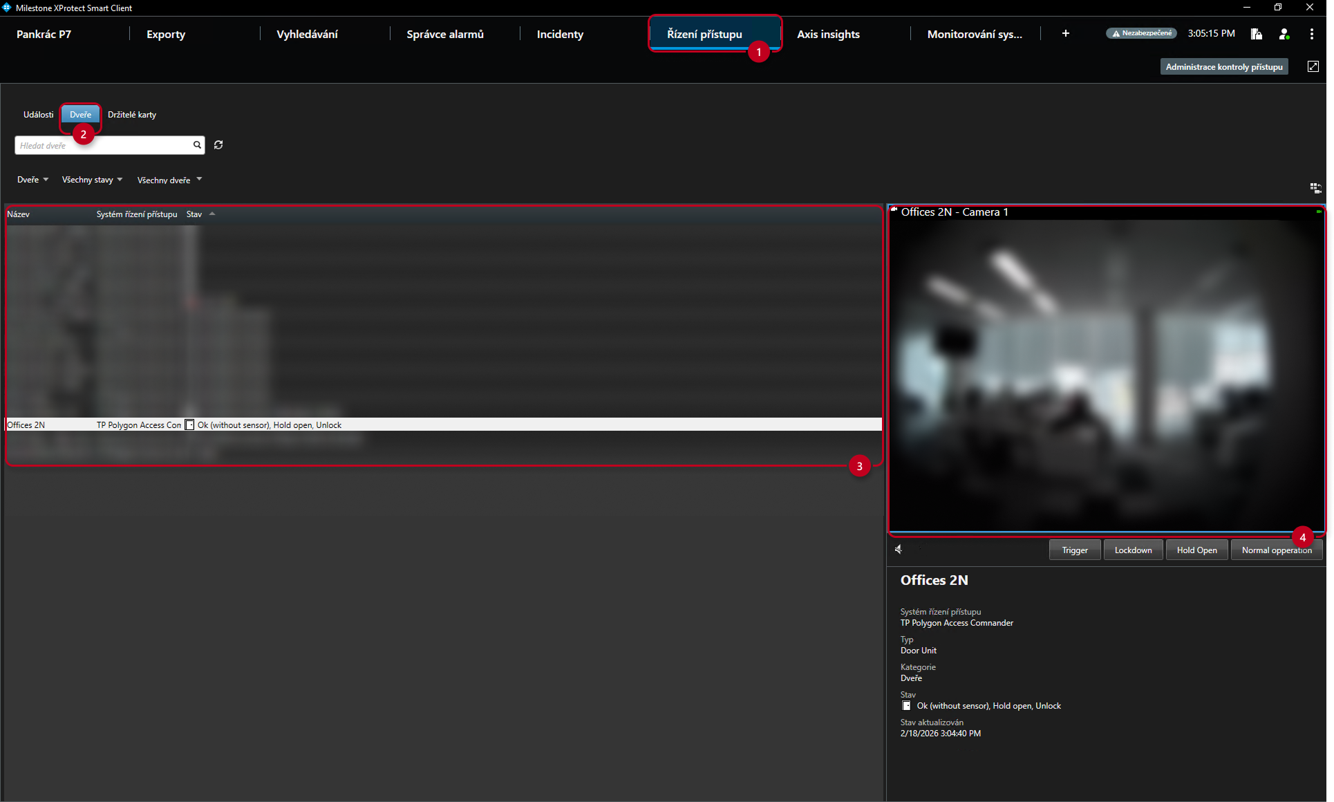This screenshot has height=802, width=1334.
Task: Click the Nezabezpečené security warning badge
Action: click(1141, 33)
